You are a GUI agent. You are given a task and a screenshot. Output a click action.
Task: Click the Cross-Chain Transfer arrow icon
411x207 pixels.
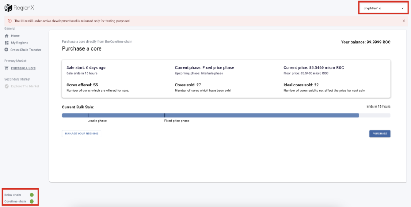click(x=7, y=50)
